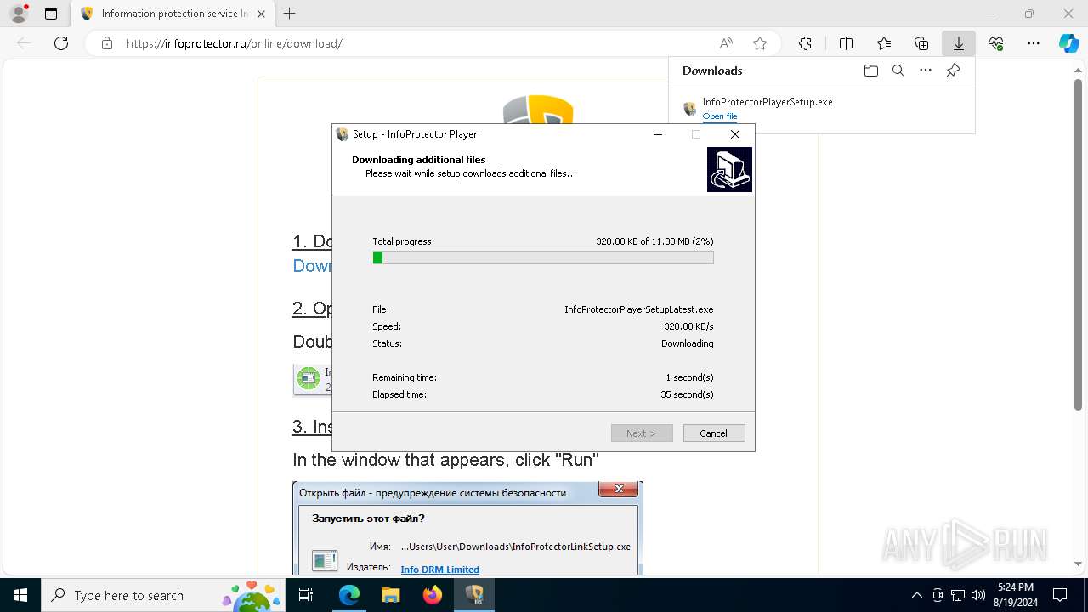Click the Downloading status value

688,343
